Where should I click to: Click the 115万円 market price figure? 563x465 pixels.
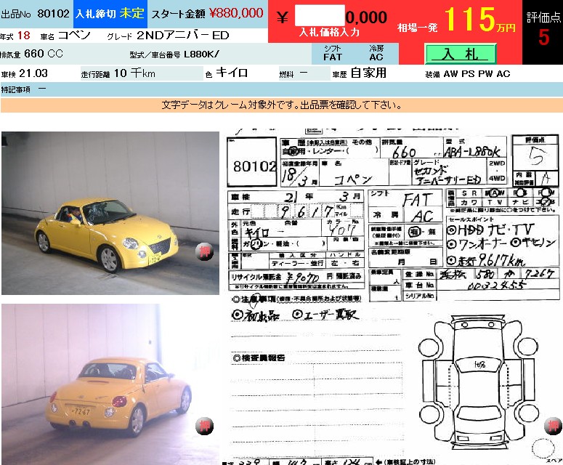[479, 20]
